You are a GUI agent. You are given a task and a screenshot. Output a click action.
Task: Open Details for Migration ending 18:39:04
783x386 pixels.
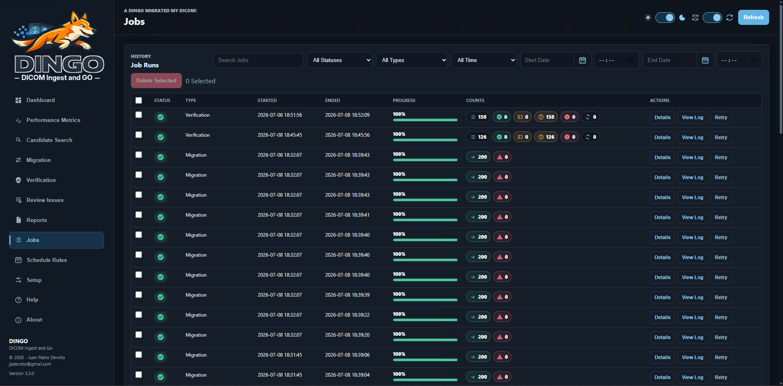coord(662,377)
